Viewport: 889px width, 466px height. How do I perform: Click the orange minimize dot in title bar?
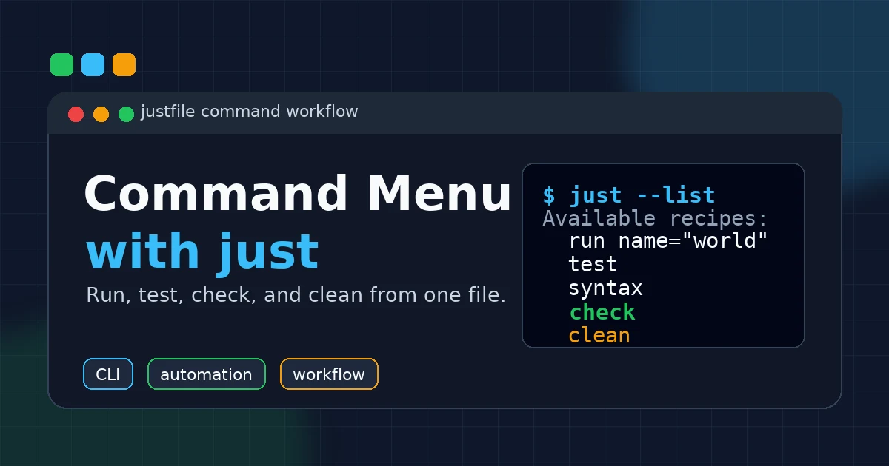point(101,114)
